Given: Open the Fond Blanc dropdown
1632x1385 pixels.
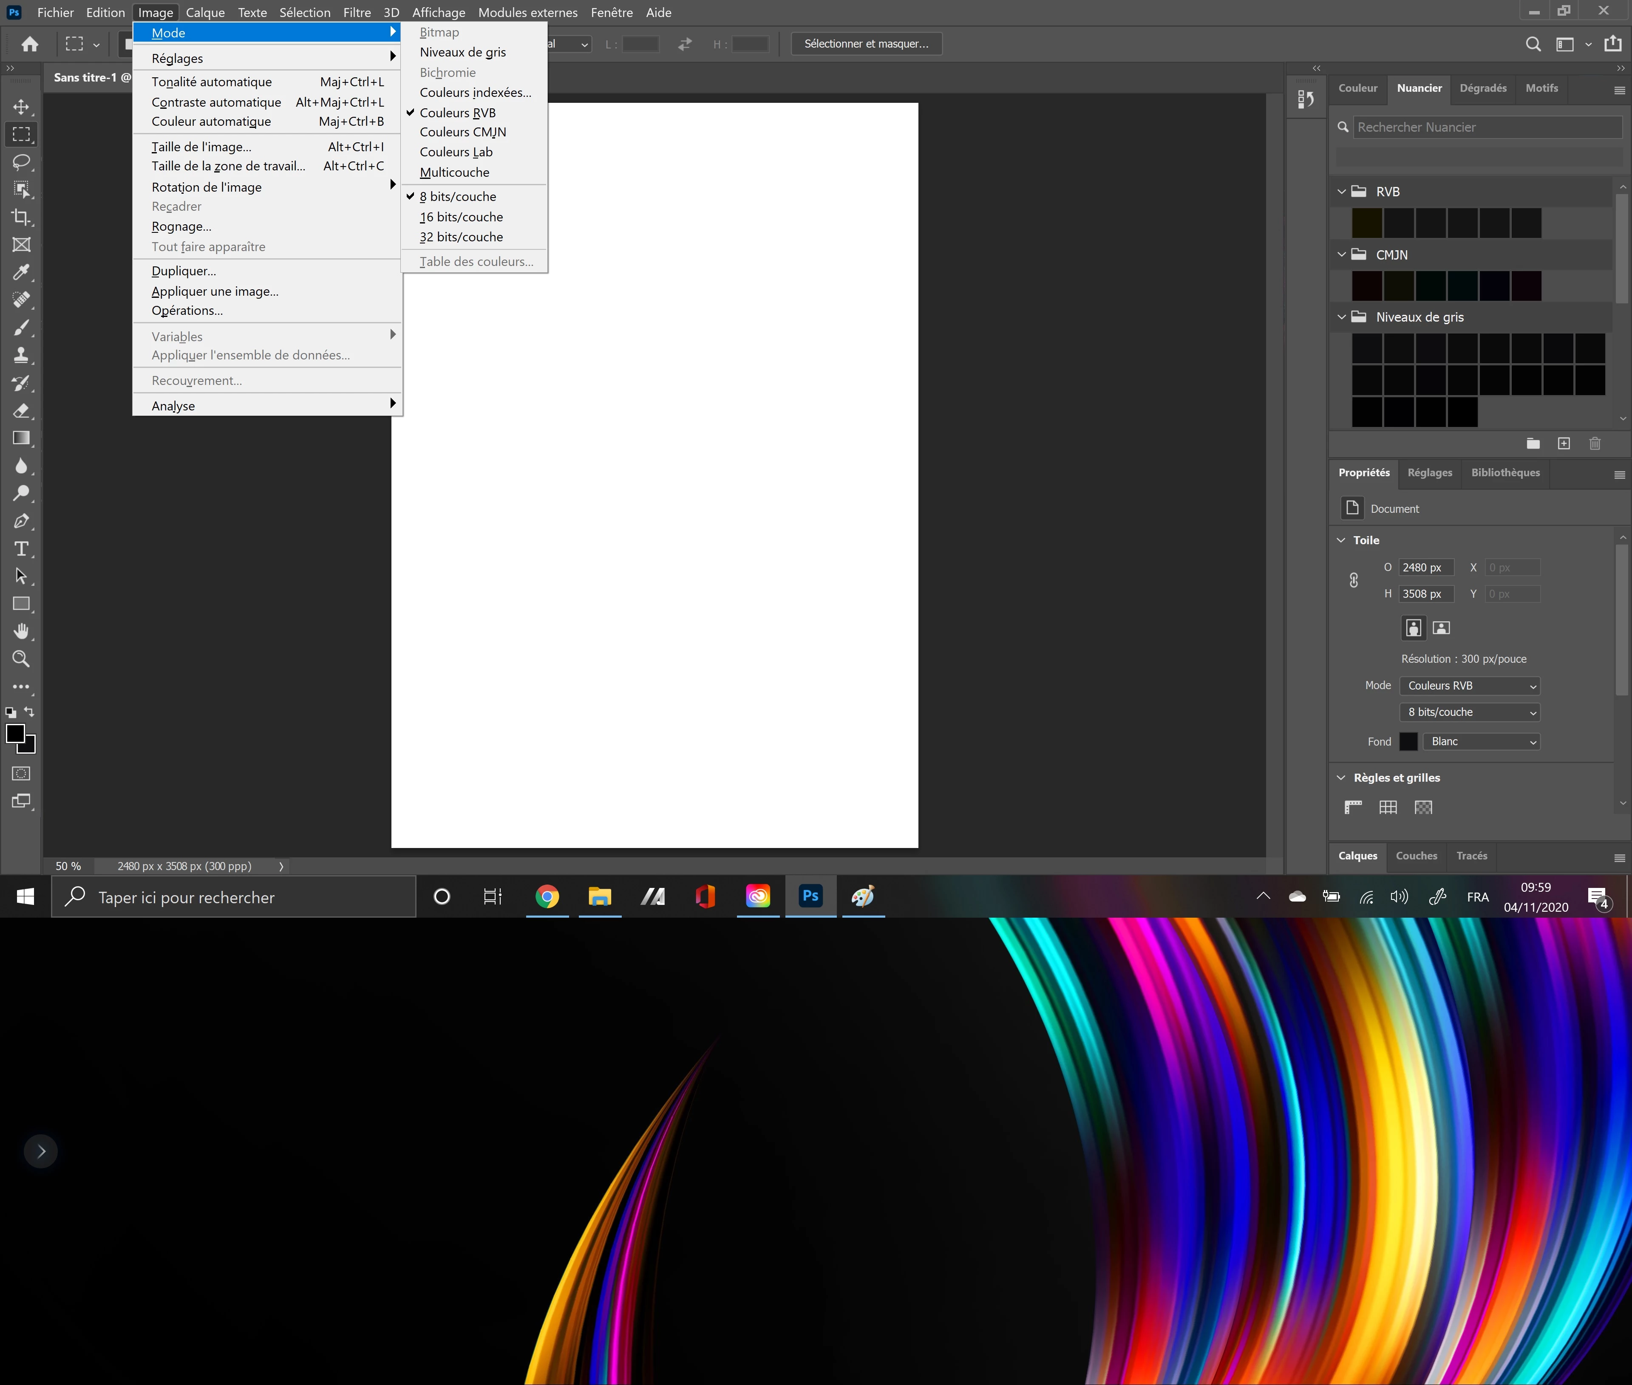Looking at the screenshot, I should click(1481, 741).
